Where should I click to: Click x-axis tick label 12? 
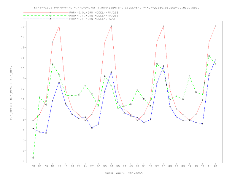tap(59, 166)
